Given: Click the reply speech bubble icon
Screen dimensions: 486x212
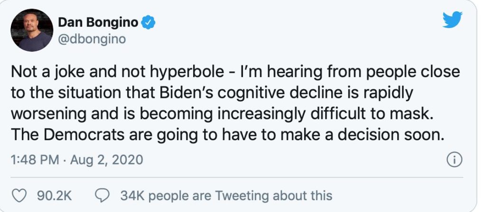Looking at the screenshot, I should 103,195.
